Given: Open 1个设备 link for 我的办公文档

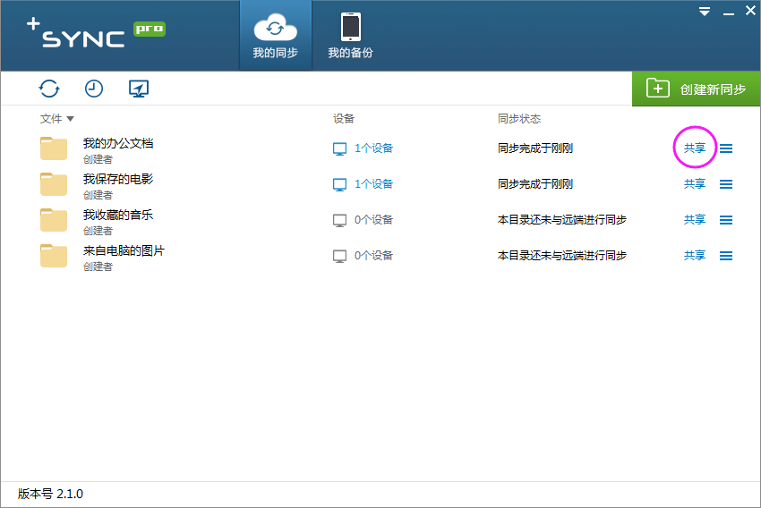Looking at the screenshot, I should (x=373, y=148).
